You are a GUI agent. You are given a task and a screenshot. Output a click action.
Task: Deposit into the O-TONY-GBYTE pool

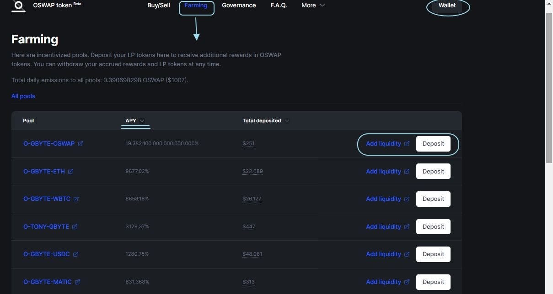(x=433, y=226)
